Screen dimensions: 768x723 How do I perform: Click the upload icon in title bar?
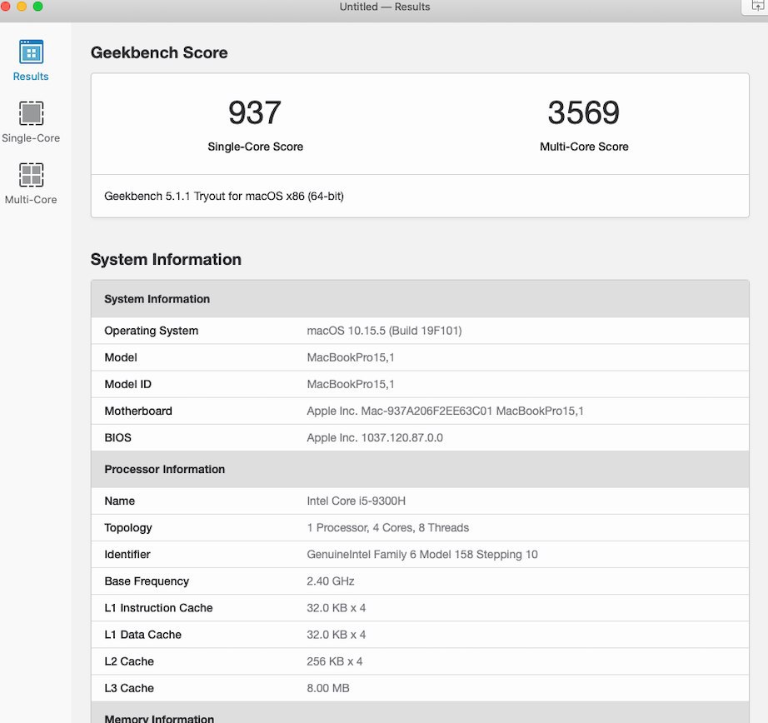(x=756, y=7)
